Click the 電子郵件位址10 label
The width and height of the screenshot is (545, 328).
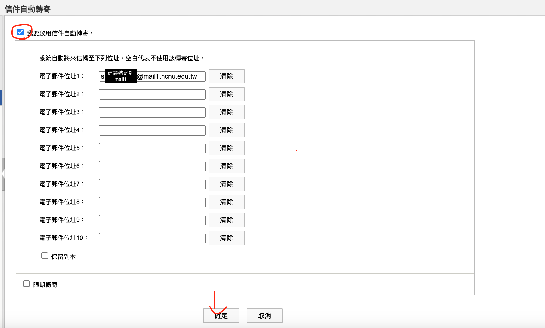tap(63, 238)
